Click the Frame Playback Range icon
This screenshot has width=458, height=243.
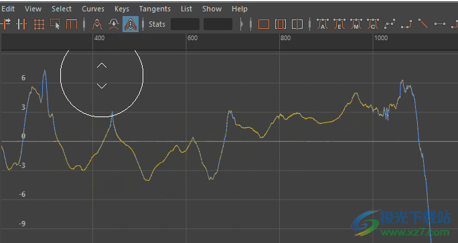pos(281,24)
